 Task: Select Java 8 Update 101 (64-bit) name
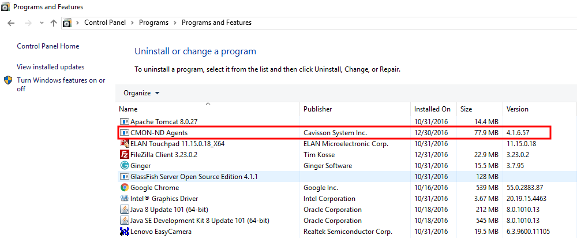pyautogui.click(x=169, y=210)
